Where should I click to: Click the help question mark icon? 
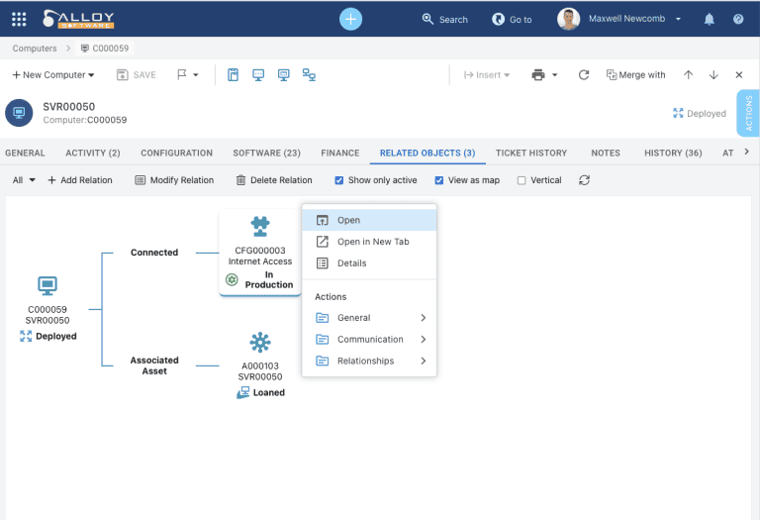pyautogui.click(x=738, y=19)
